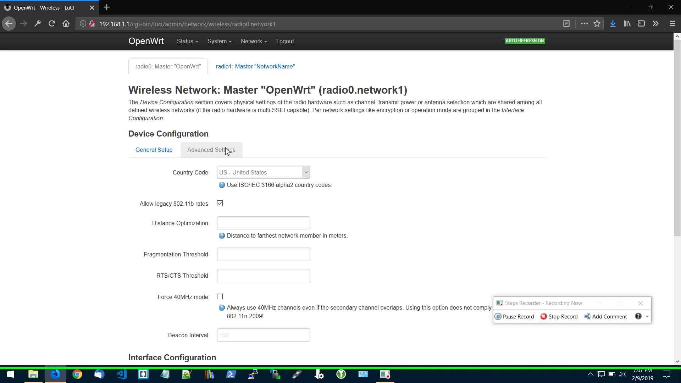The height and width of the screenshot is (383, 681).
Task: Click the help icon beside Distance Optimization
Action: click(222, 235)
